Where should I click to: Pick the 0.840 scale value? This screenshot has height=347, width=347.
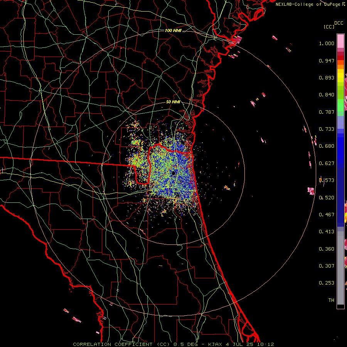[327, 95]
